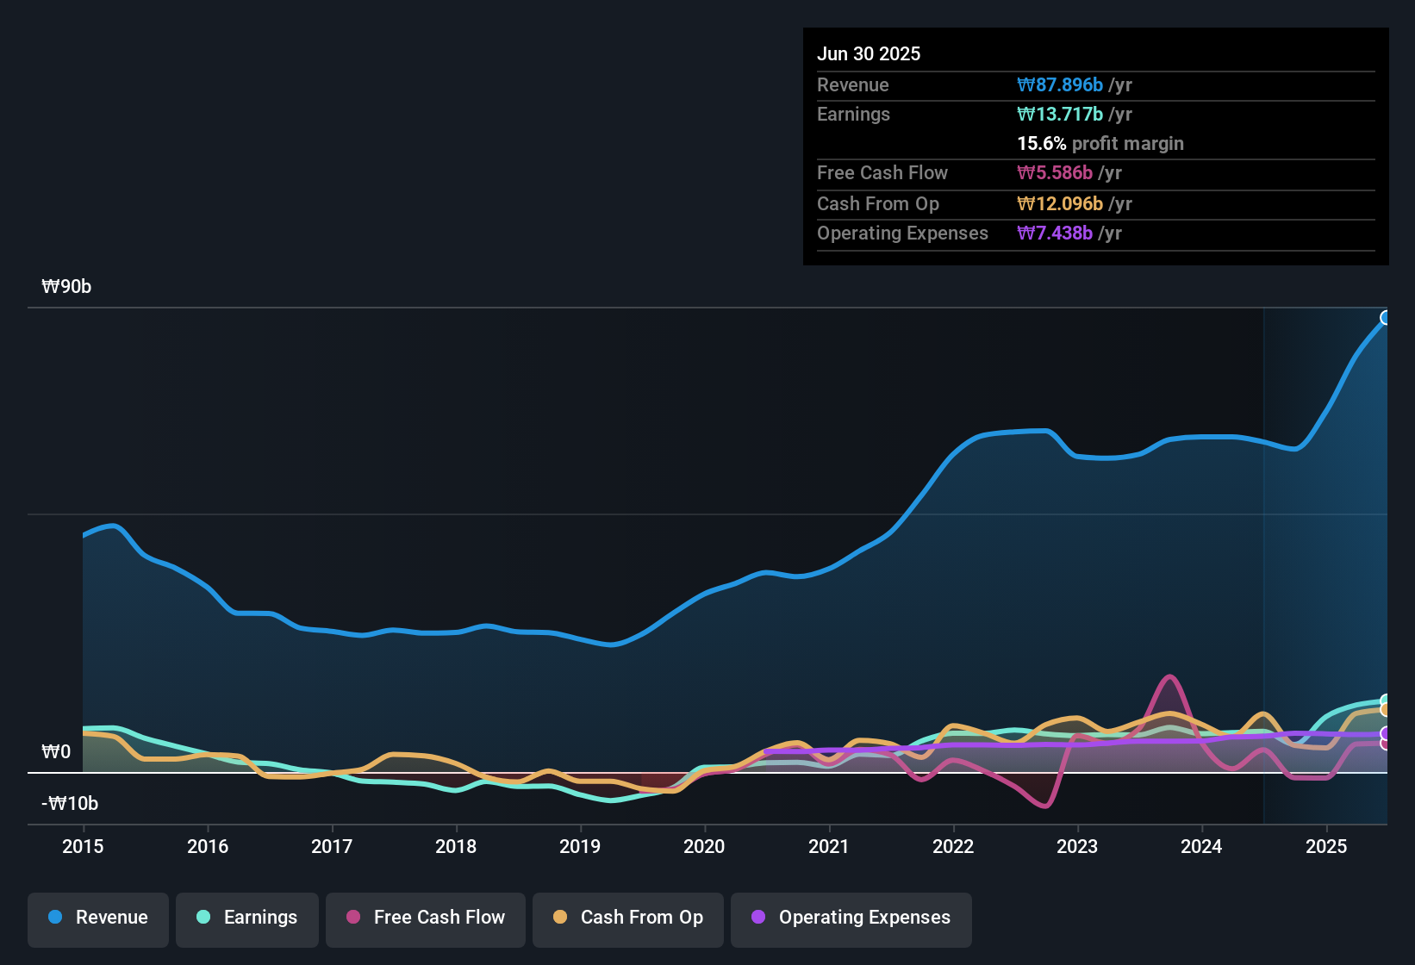Click the purple Operating Expenses legend dot
This screenshot has height=965, width=1415.
coord(758,918)
